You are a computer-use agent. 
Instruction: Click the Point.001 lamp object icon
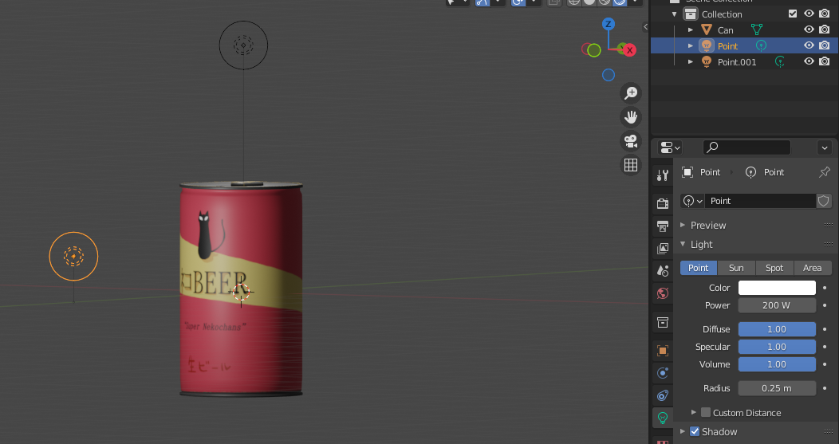pos(707,62)
